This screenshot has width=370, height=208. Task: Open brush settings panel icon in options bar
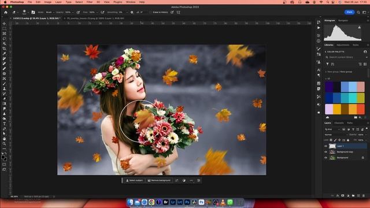point(34,12)
